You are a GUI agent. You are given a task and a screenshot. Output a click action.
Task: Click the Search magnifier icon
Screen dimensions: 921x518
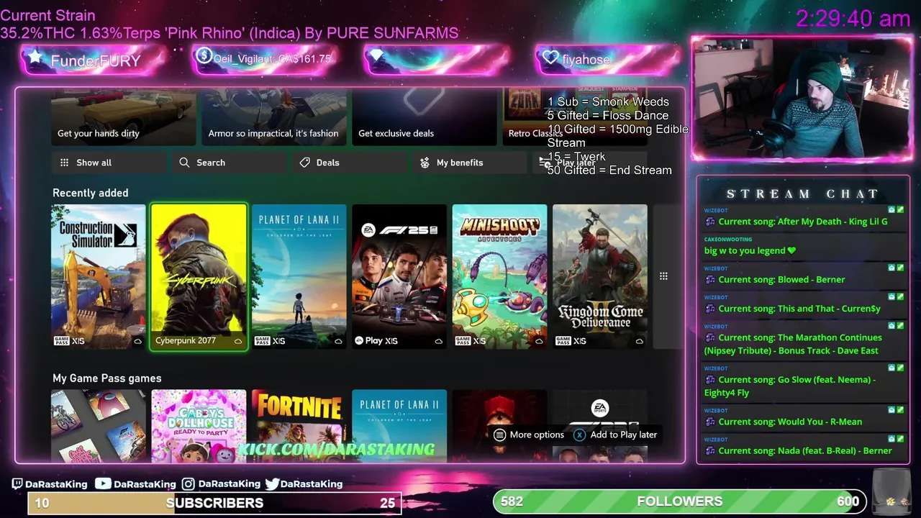point(184,163)
